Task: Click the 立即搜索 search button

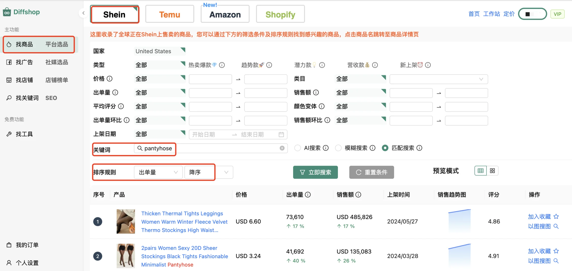Action: pos(315,172)
